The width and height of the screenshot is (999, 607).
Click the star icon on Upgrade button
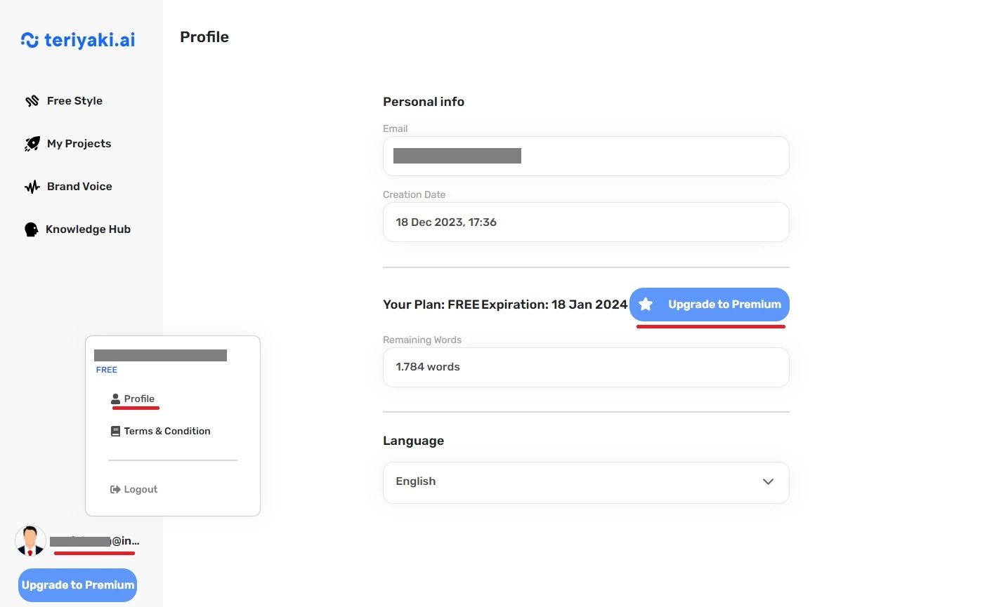[x=646, y=304]
